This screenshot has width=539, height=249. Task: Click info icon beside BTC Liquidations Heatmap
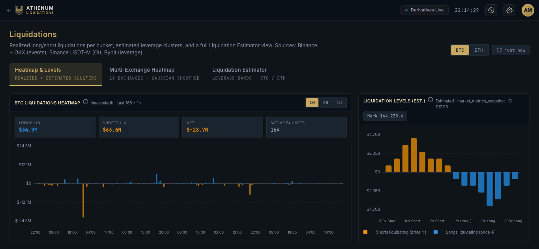86,102
